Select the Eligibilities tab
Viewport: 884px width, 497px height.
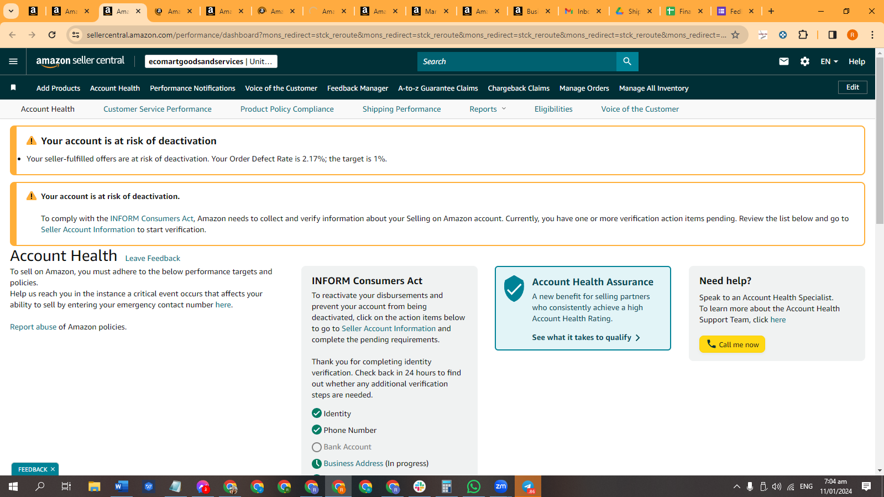coord(553,109)
